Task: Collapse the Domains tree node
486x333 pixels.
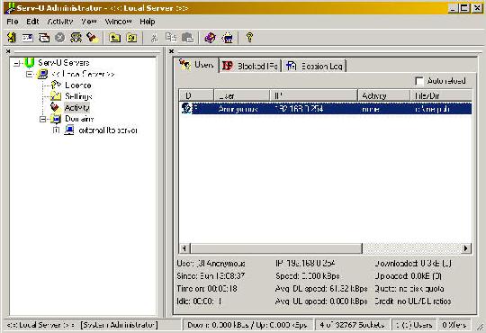Action: (43, 119)
